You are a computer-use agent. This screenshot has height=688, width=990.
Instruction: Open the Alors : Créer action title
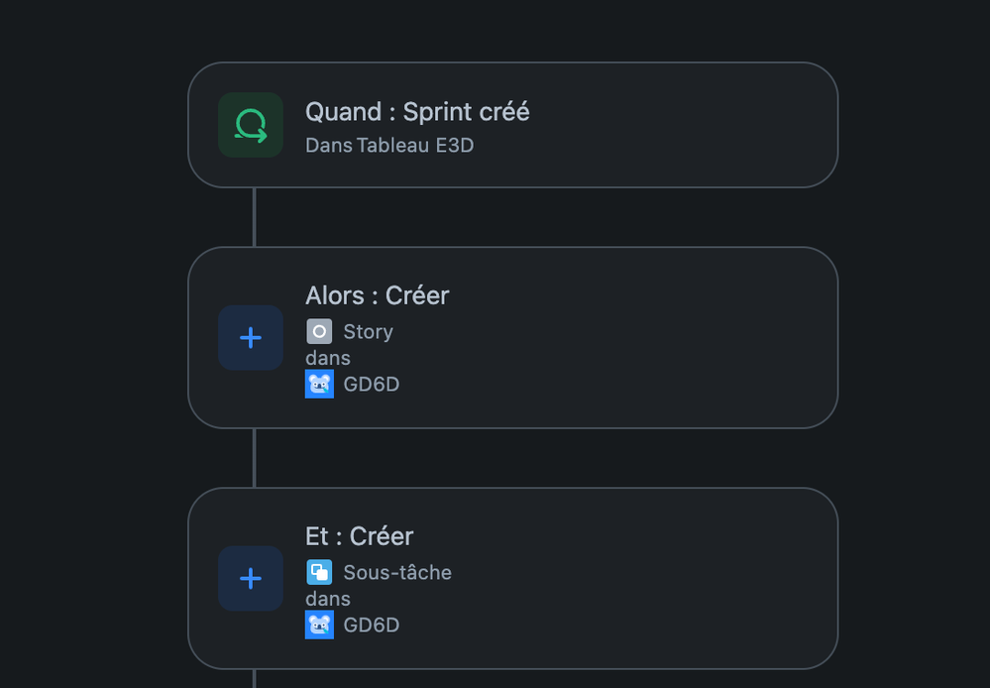(377, 295)
